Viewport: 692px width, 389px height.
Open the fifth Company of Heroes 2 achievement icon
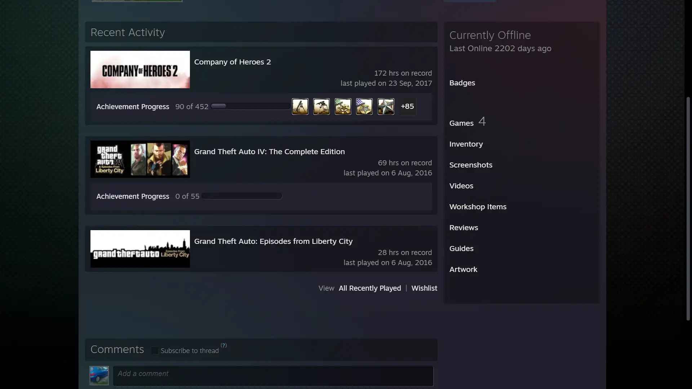[386, 107]
